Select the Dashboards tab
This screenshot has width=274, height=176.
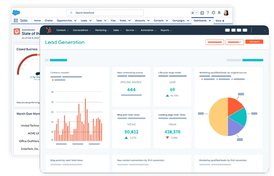click(200, 20)
